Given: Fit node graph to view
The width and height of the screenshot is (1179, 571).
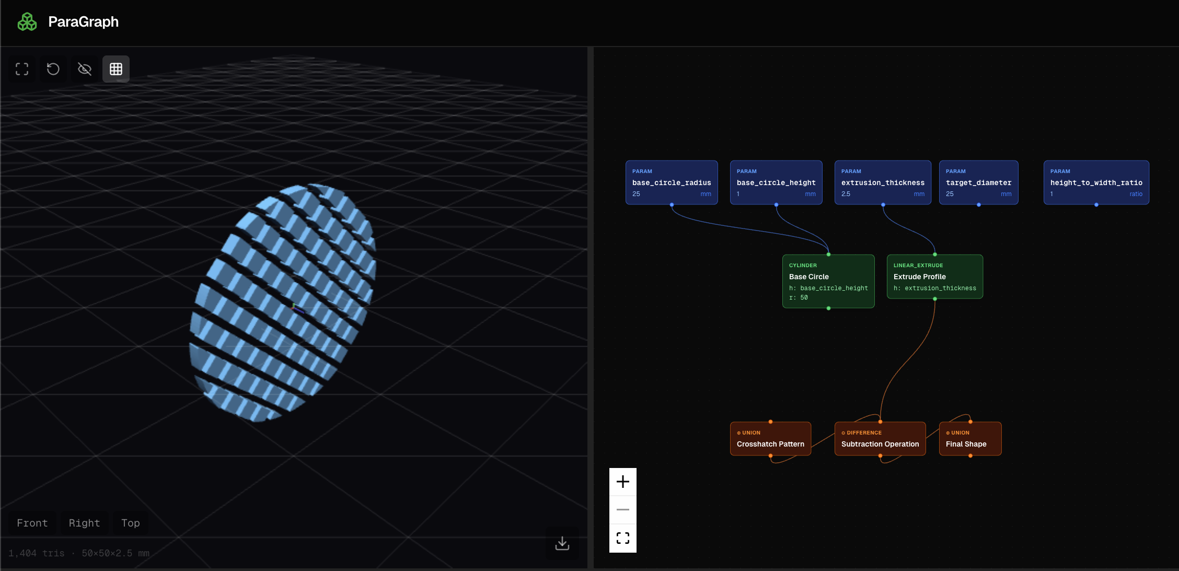Looking at the screenshot, I should (x=623, y=538).
